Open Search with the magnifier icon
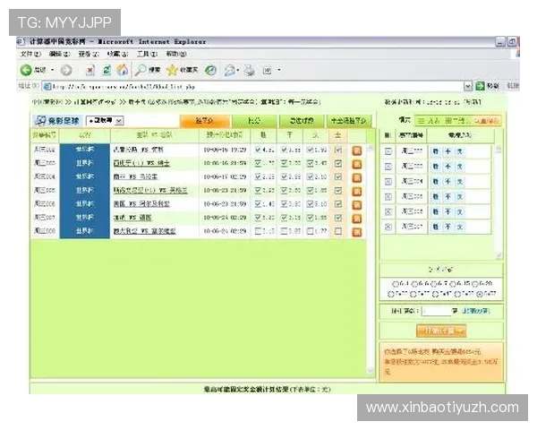 tap(141, 70)
